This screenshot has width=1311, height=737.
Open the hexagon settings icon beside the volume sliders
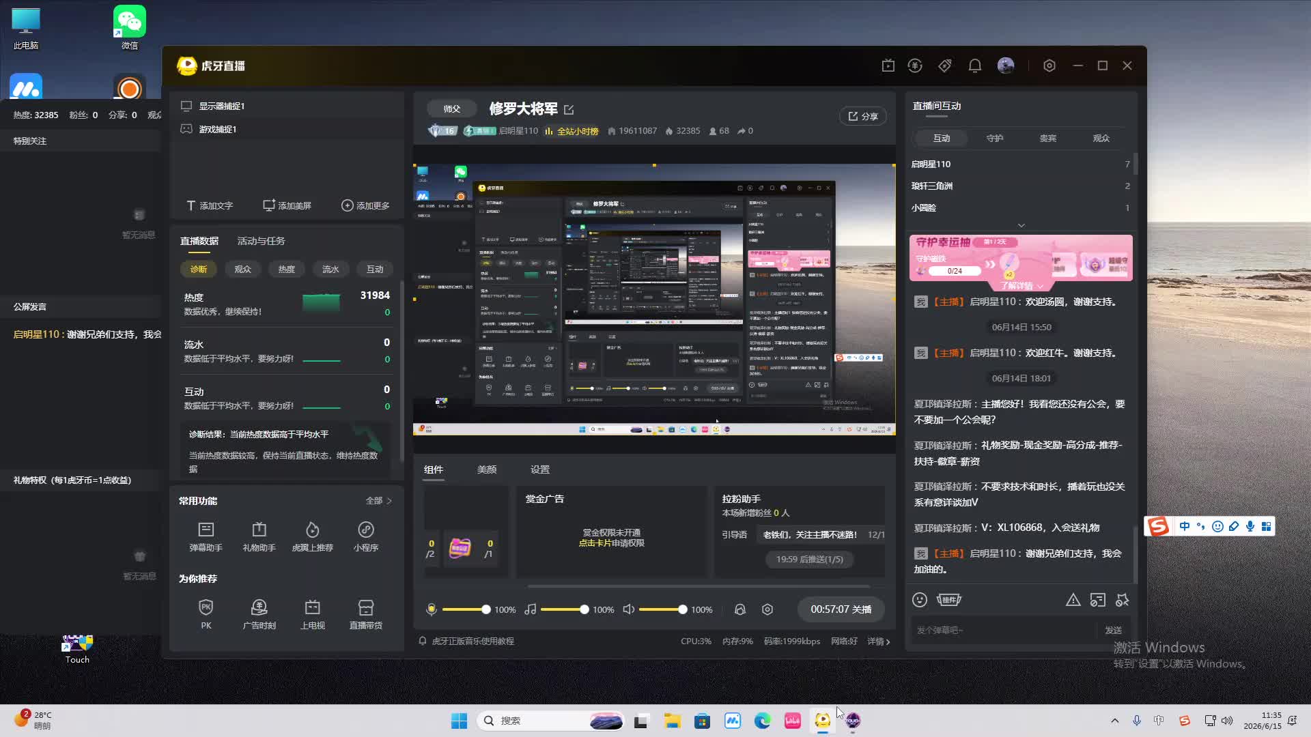pyautogui.click(x=767, y=609)
